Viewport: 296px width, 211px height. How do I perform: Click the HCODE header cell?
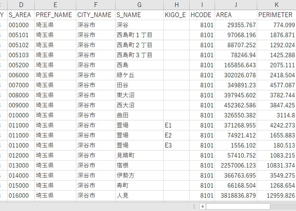click(202, 15)
